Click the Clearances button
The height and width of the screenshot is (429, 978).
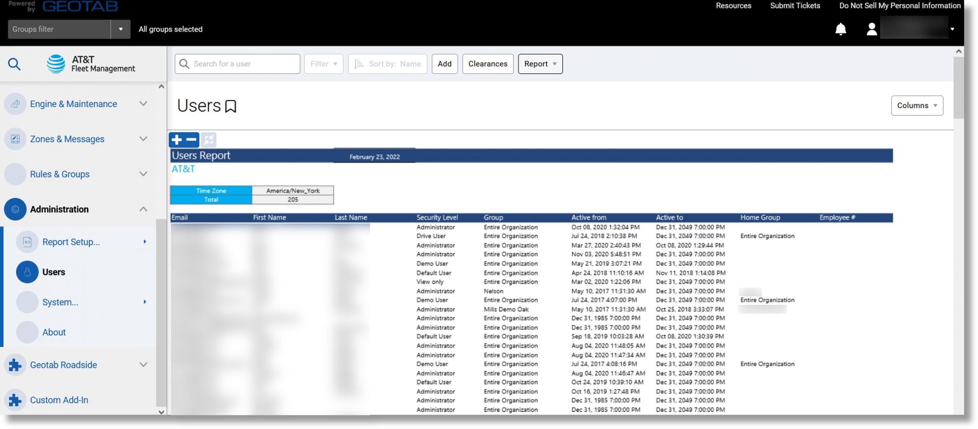click(488, 63)
